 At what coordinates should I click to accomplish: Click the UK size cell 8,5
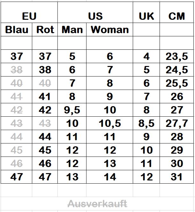click(146, 123)
